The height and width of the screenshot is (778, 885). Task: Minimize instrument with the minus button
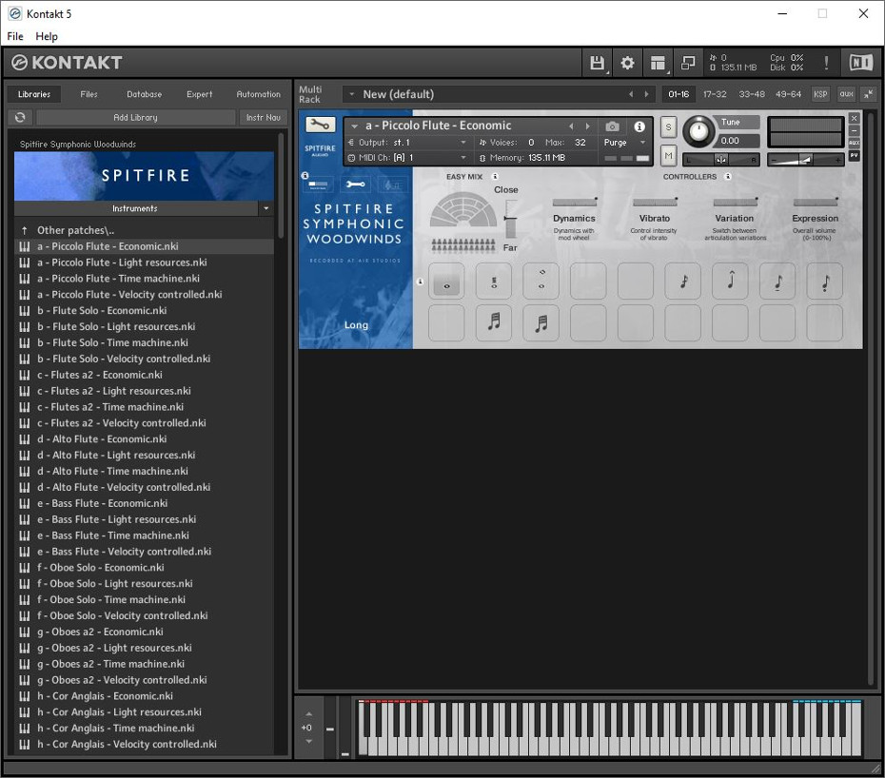pos(855,130)
